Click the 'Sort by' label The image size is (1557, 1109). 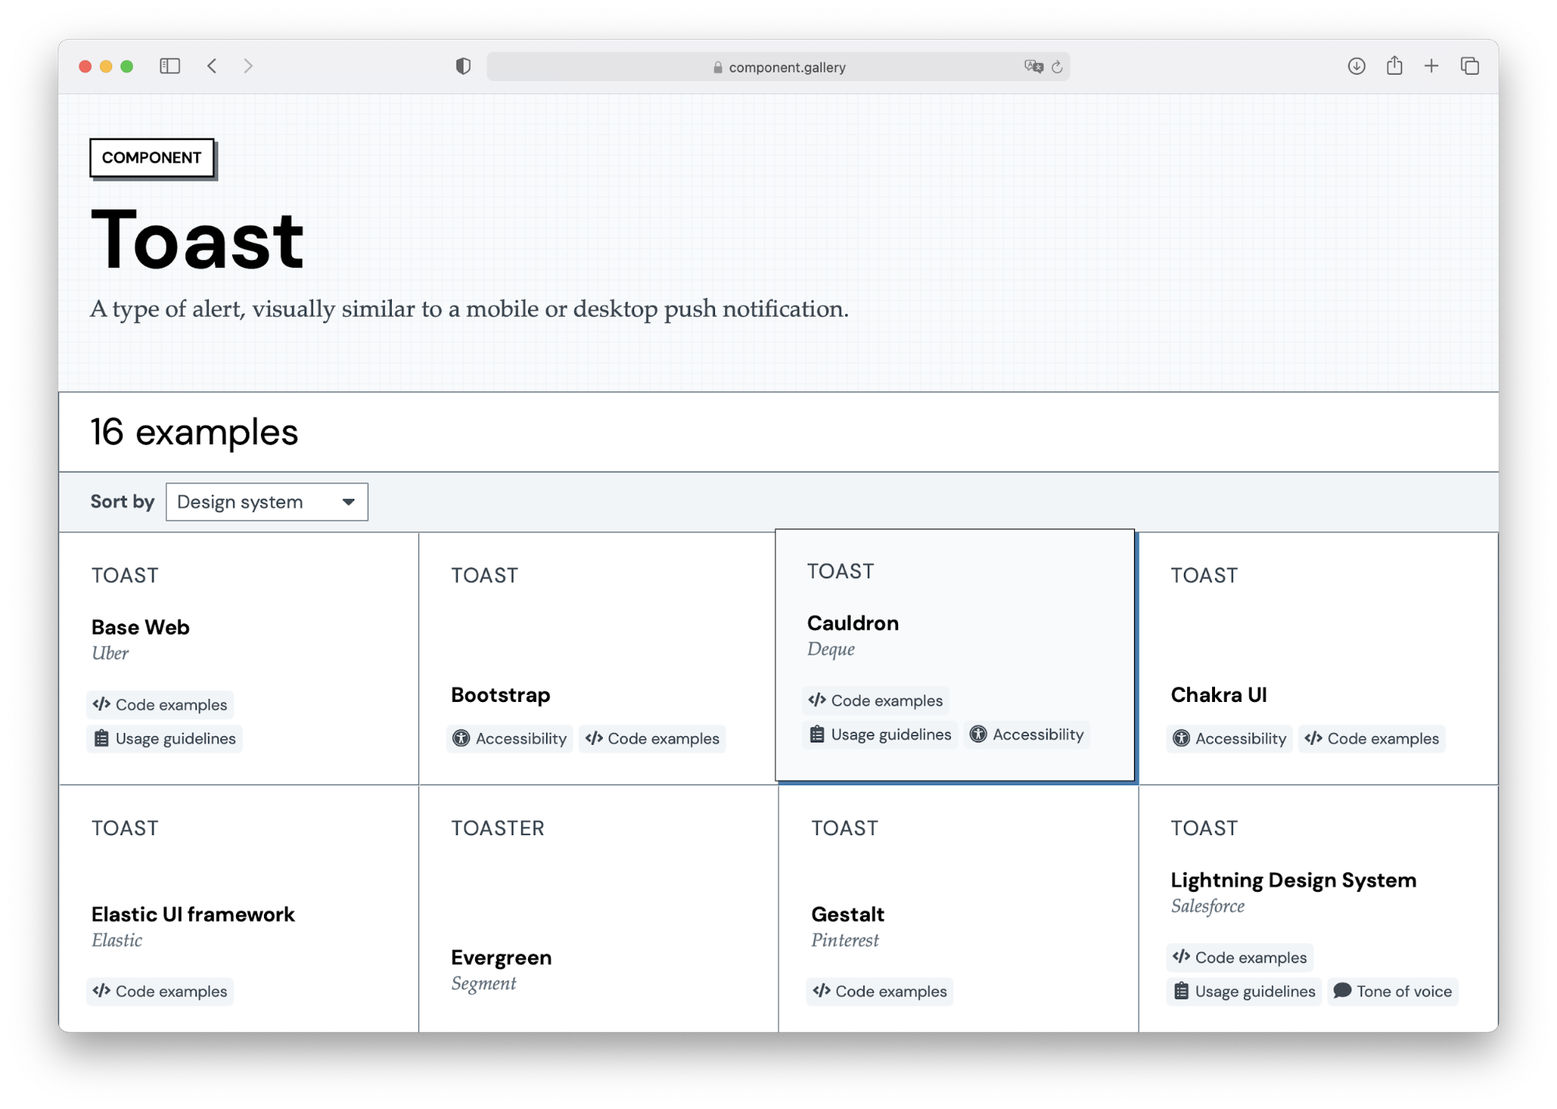click(x=122, y=502)
